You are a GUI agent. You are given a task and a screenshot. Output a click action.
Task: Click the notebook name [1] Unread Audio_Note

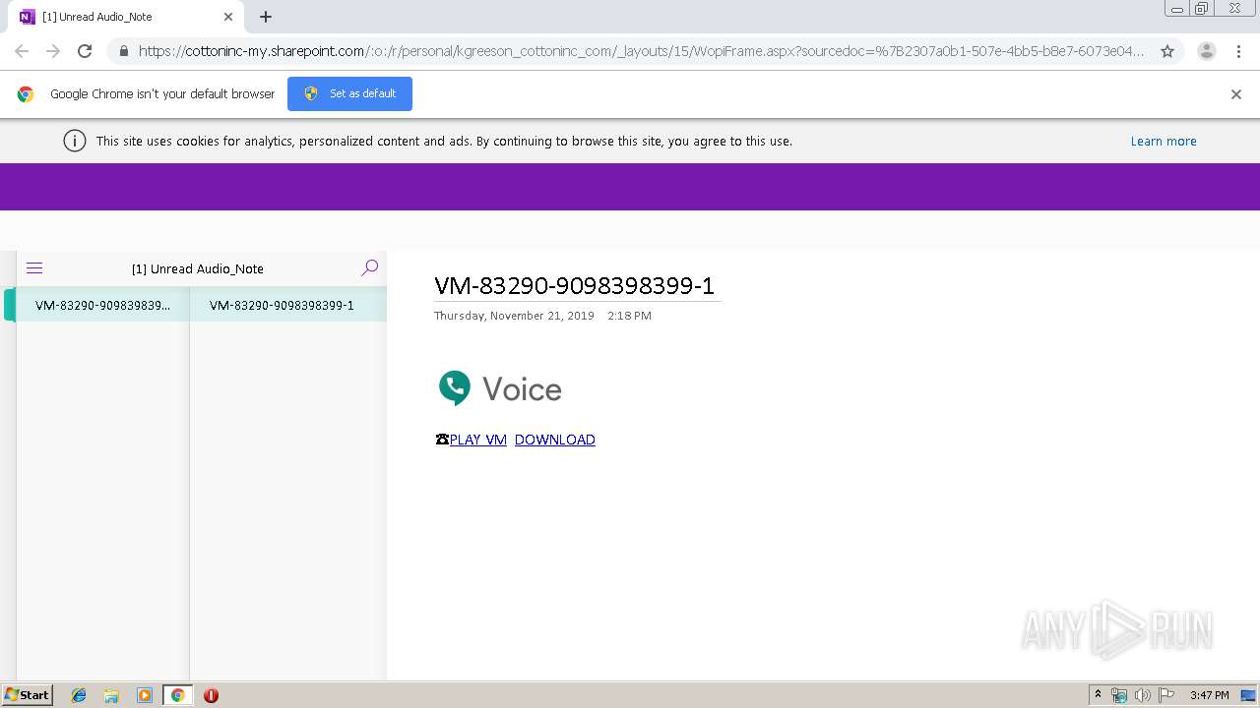[x=198, y=268]
